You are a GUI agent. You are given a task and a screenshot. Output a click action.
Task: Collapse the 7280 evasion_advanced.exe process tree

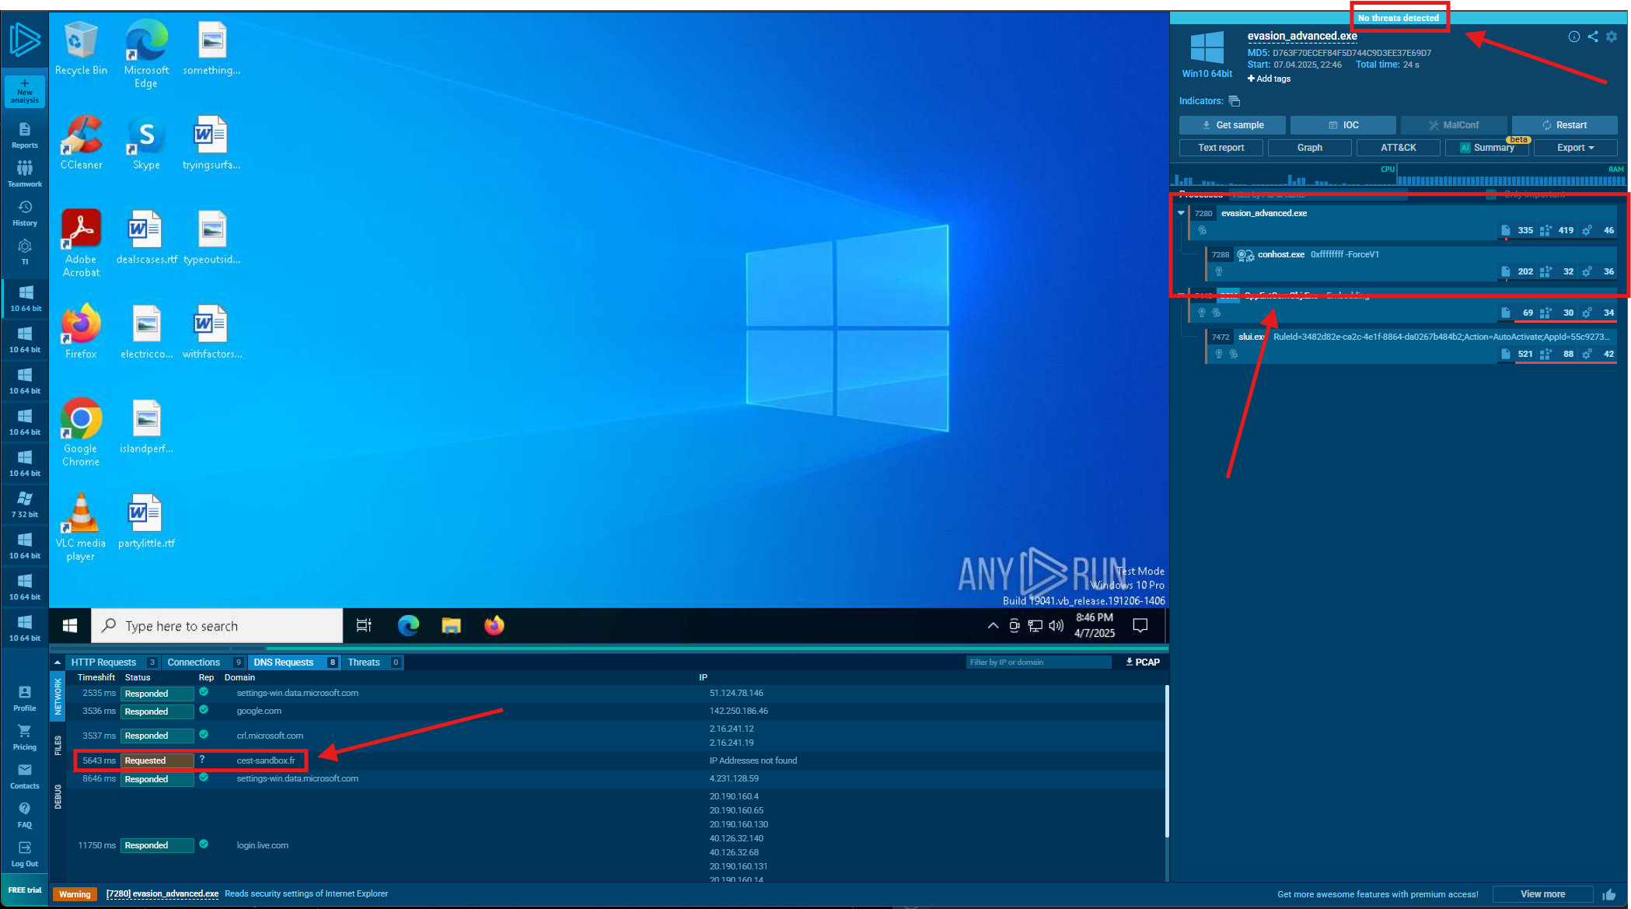(1181, 213)
